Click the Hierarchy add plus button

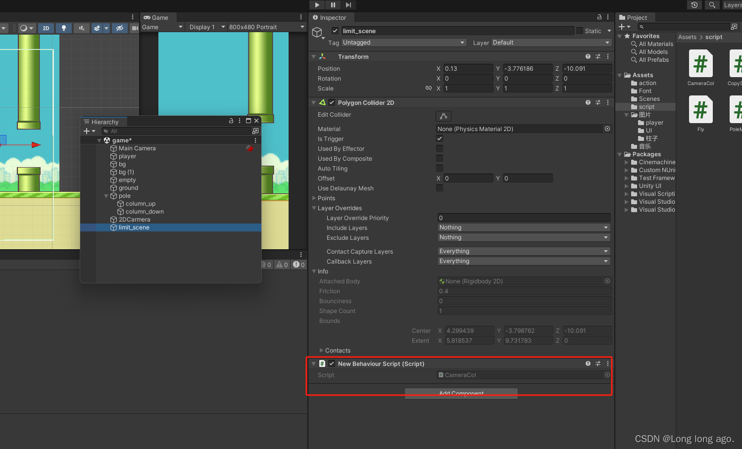point(86,131)
